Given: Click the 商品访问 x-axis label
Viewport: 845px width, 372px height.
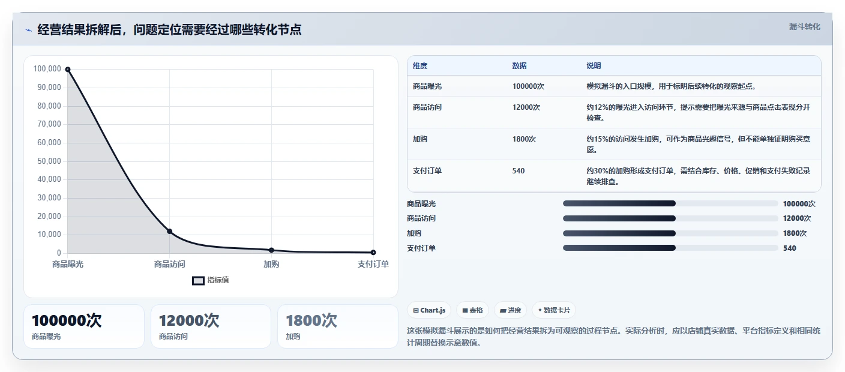Looking at the screenshot, I should pos(170,264).
